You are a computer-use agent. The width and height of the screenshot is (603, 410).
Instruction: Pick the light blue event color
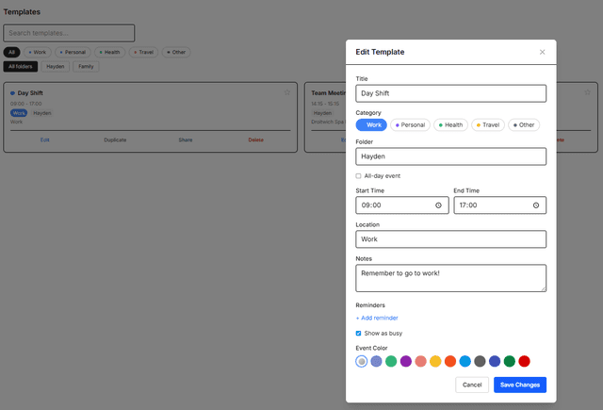[x=464, y=361]
